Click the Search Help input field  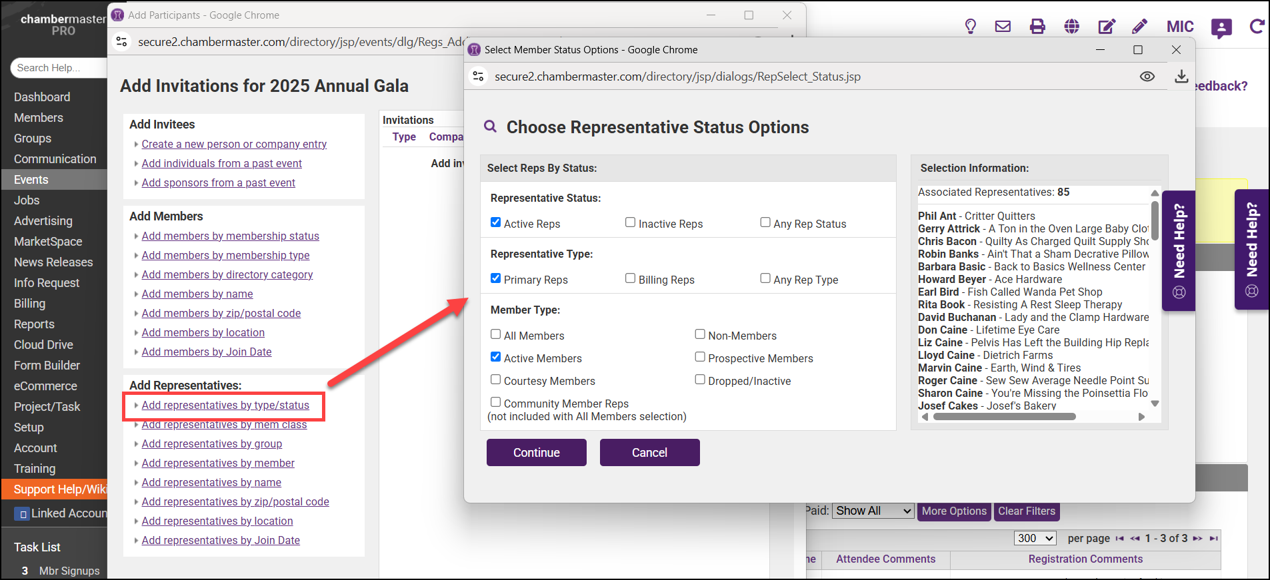tap(59, 68)
